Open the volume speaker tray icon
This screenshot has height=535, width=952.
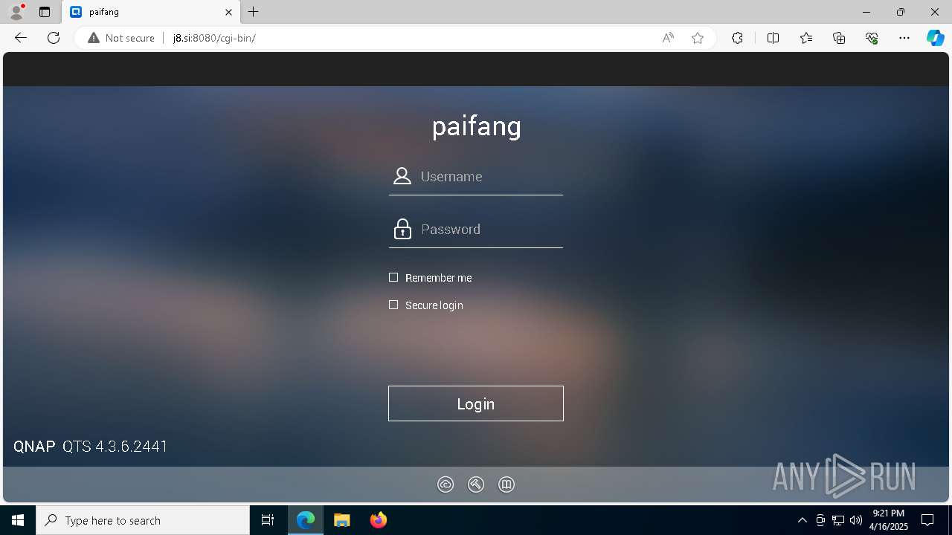[x=856, y=520]
